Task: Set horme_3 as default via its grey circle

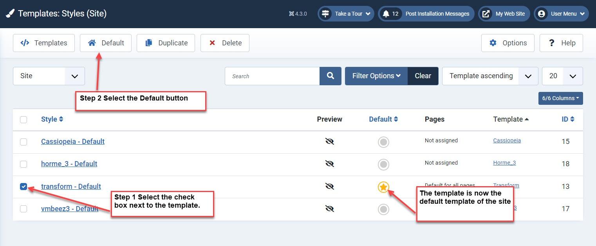Action: tap(383, 164)
